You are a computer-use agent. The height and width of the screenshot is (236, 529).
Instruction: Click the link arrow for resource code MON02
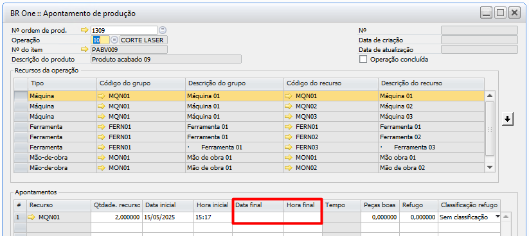[289, 167]
